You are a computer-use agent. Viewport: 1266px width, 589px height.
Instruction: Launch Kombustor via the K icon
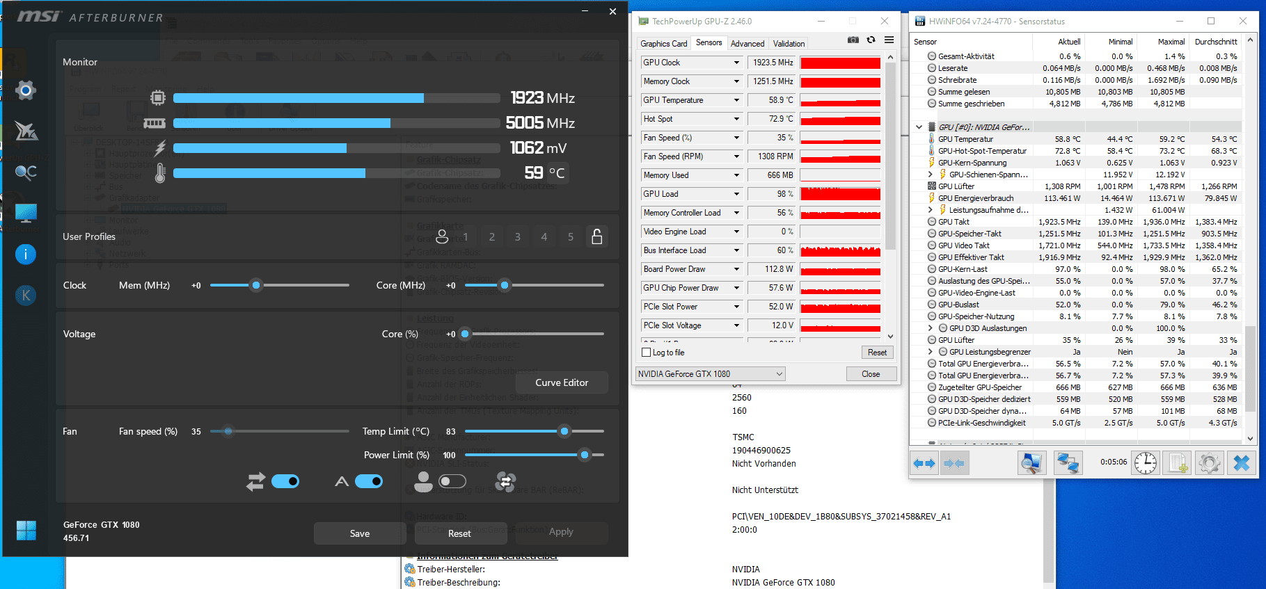(x=26, y=296)
